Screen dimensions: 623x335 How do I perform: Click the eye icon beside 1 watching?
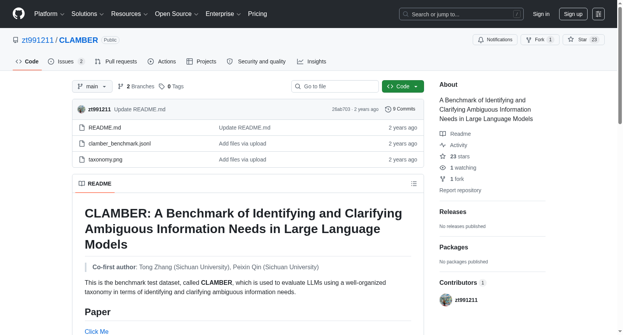(x=443, y=168)
